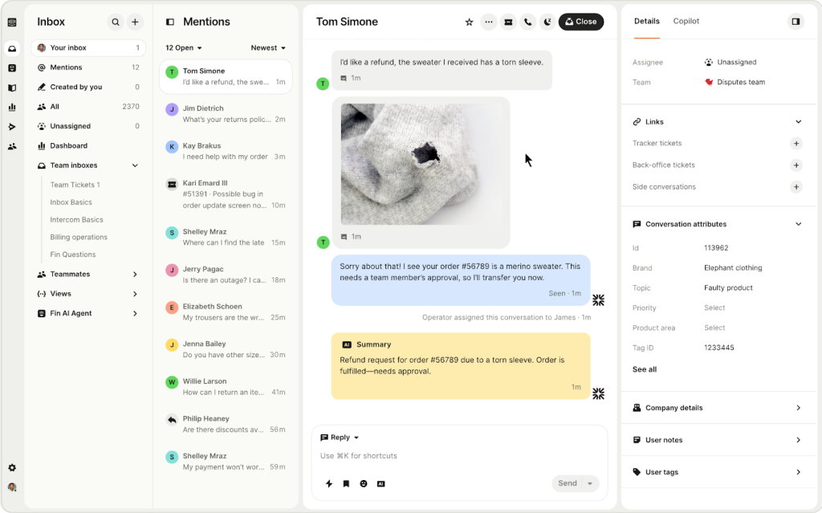Expand the Teammates section
Viewport: 822px width, 513px height.
point(134,274)
